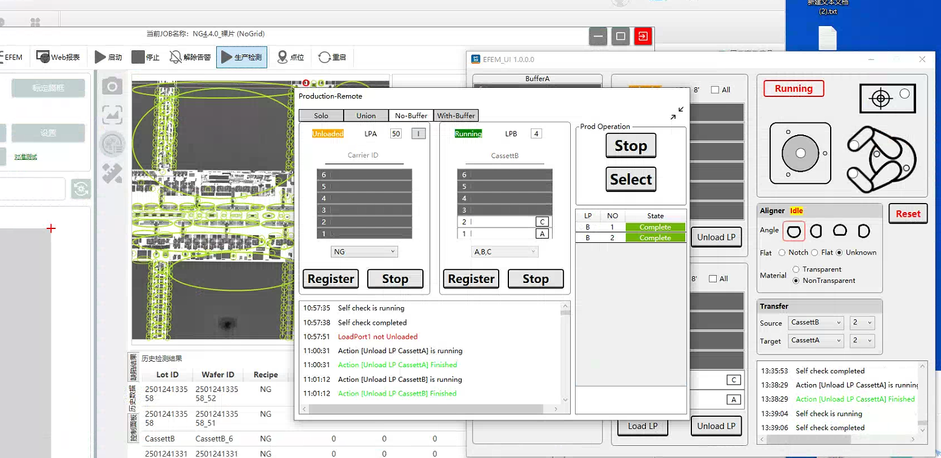Select the Unknown flat radio button
Image resolution: width=941 pixels, height=458 pixels.
pyautogui.click(x=839, y=253)
